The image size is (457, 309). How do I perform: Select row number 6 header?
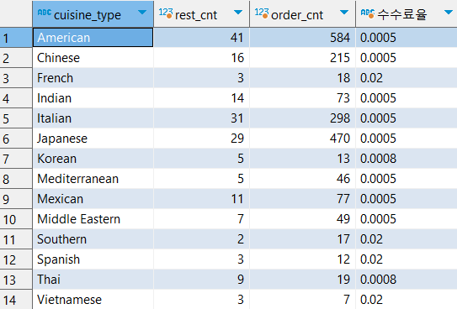(16, 139)
